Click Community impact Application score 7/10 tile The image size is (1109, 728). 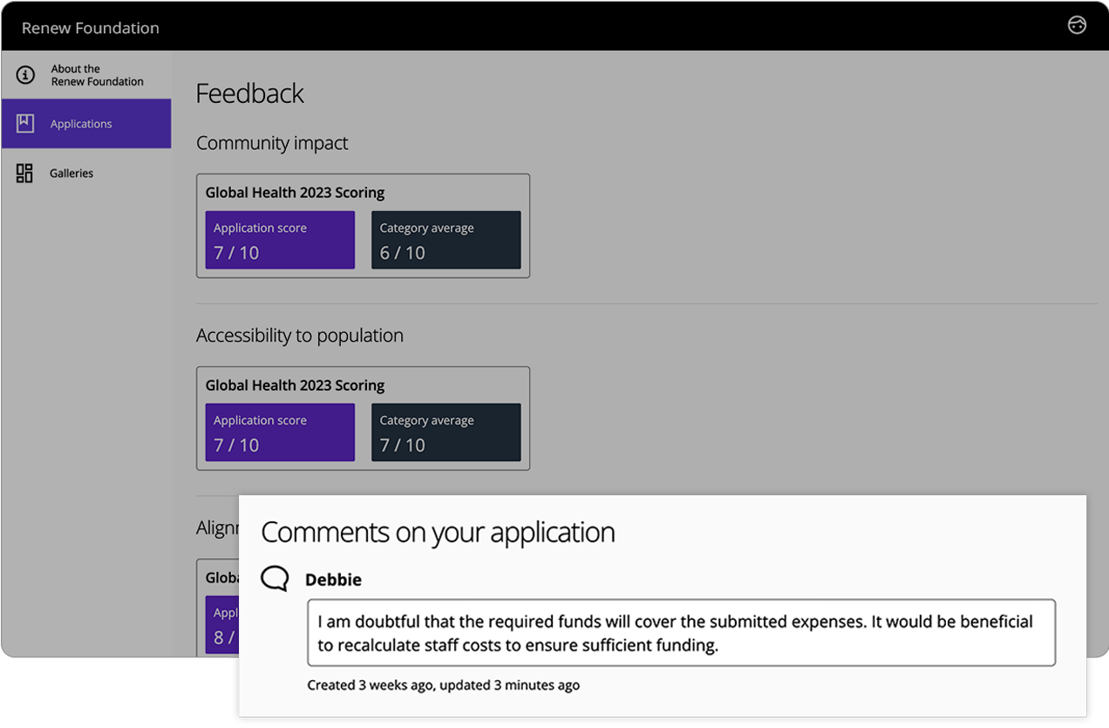pos(280,240)
